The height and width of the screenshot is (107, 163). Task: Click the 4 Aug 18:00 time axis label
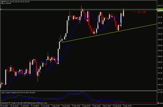coord(107,106)
